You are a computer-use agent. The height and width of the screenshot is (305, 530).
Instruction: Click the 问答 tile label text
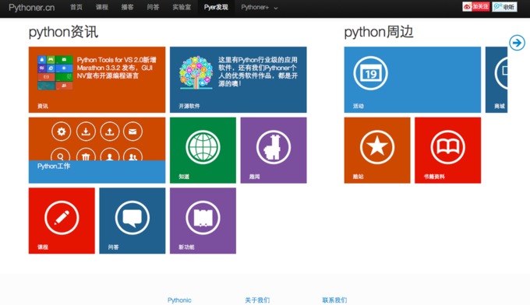pyautogui.click(x=113, y=247)
